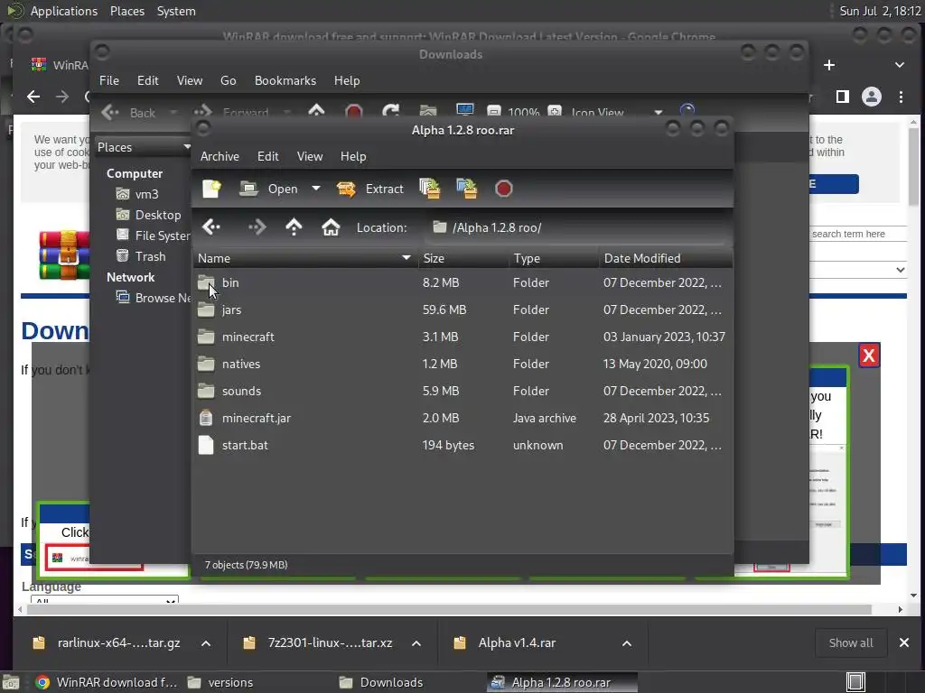Click the add files to archive icon
The width and height of the screenshot is (925, 693).
(x=429, y=189)
